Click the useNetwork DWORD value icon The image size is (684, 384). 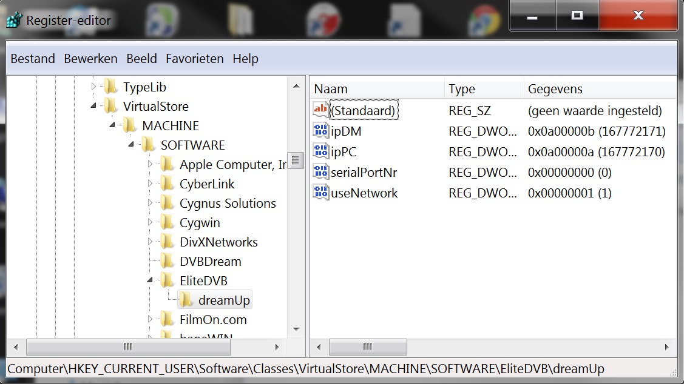(320, 193)
